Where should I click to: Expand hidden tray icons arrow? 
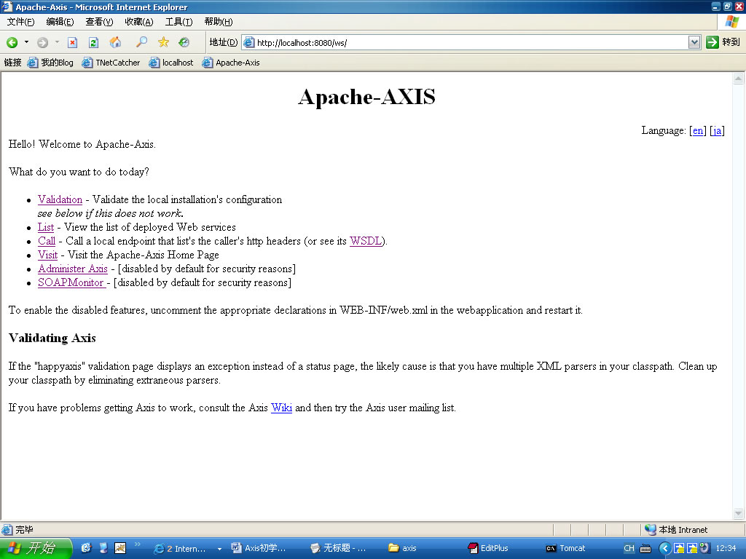coord(664,549)
